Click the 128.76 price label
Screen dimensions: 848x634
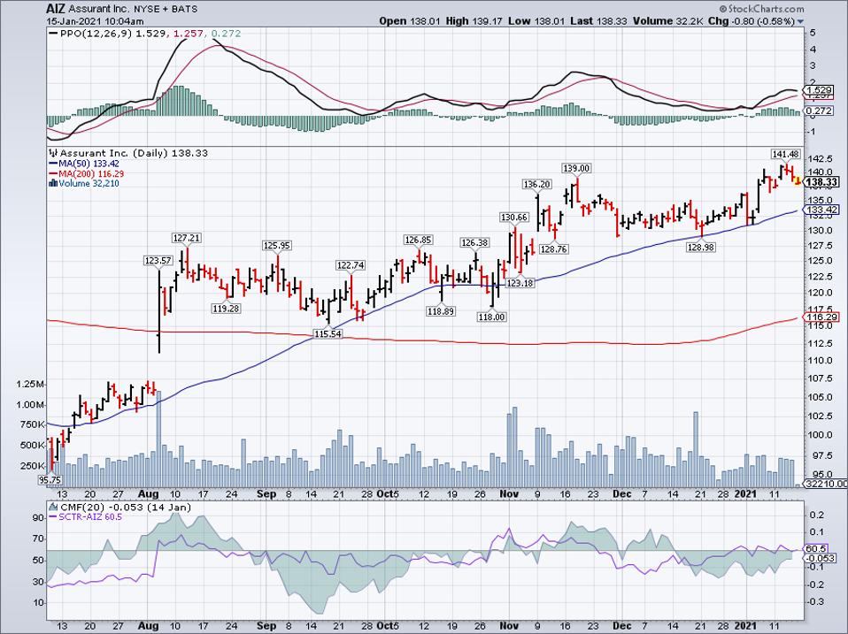pos(553,249)
